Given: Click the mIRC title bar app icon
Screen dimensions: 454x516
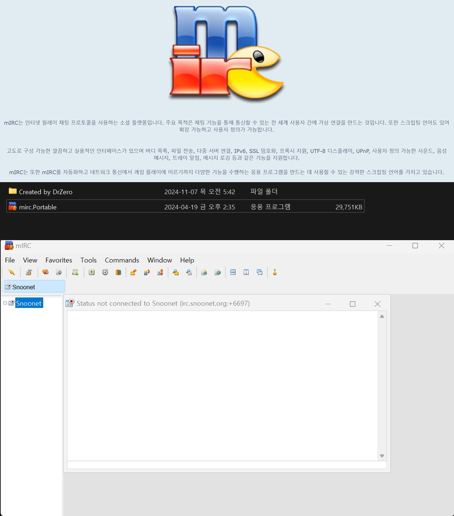Looking at the screenshot, I should tap(9, 245).
